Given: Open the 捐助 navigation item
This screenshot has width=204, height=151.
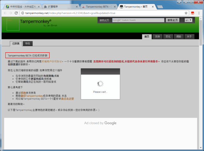Looking at the screenshot, I should point(178,37).
